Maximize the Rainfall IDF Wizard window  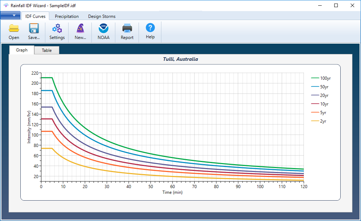[336, 5]
